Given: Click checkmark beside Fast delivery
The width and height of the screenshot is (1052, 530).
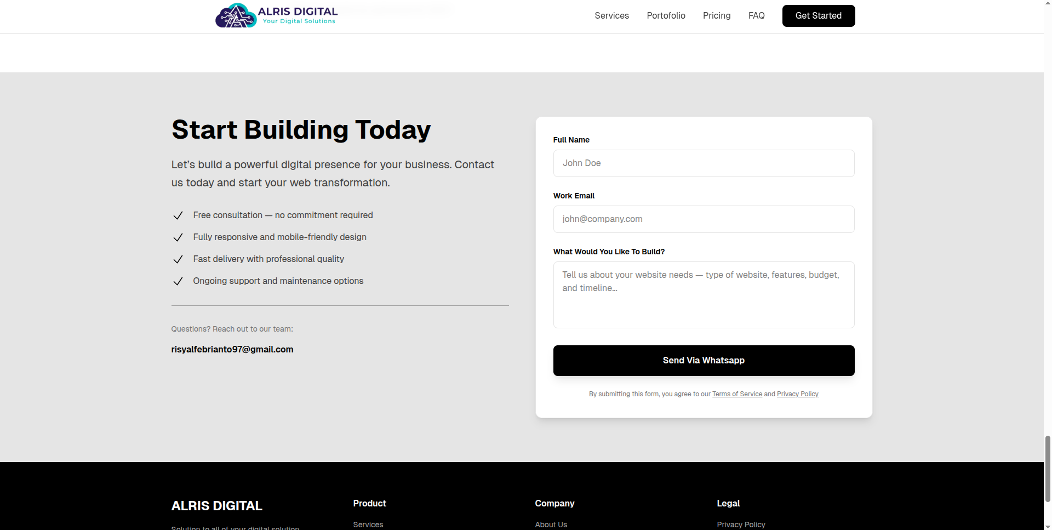Looking at the screenshot, I should 178,259.
